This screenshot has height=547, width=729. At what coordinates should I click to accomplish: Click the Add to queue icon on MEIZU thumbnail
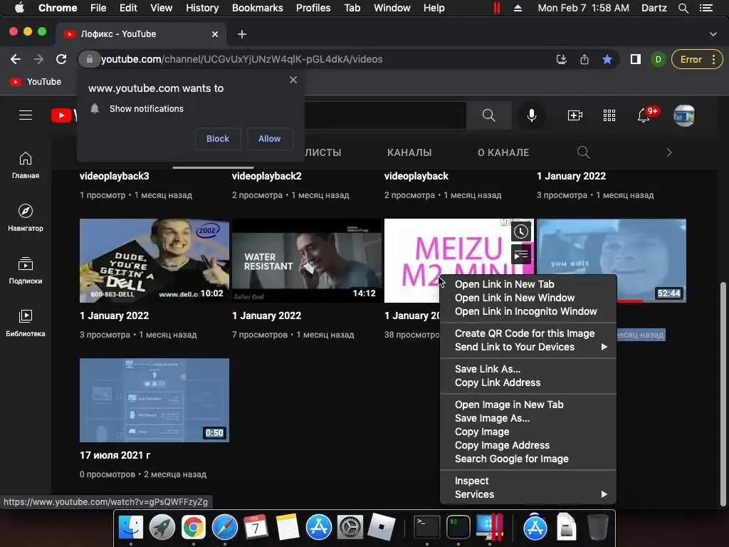(520, 255)
